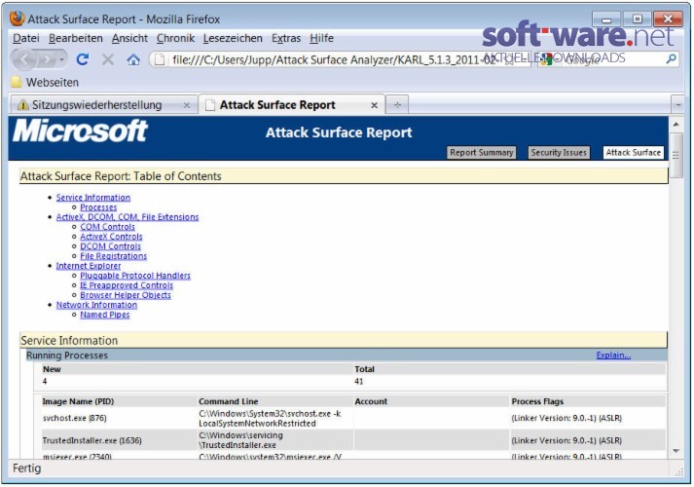This screenshot has height=487, width=694.
Task: Open the Chronik menu
Action: coord(175,38)
